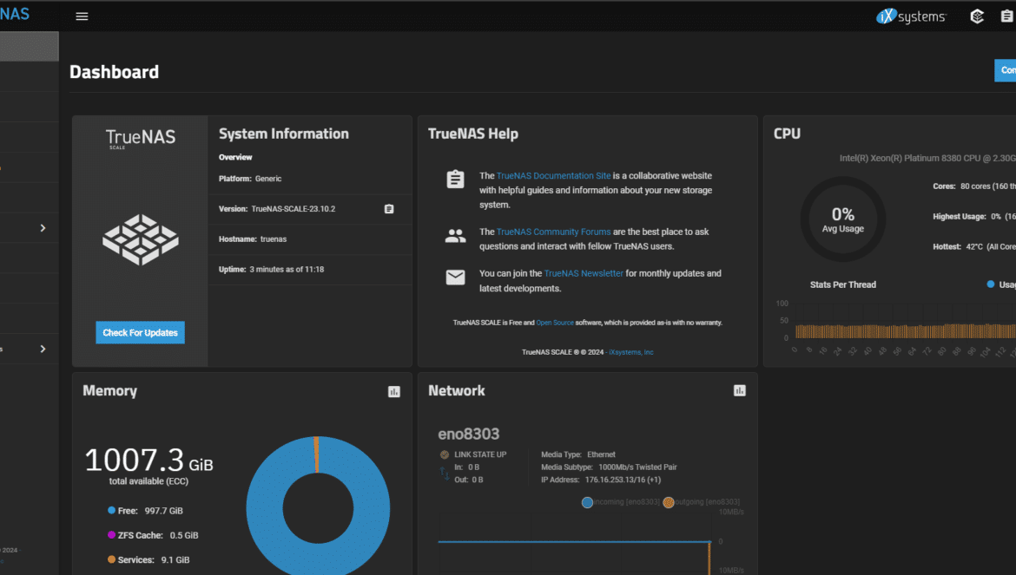Viewport: 1016px width, 575px height.
Task: Click the eno8303 interface name
Action: click(x=468, y=434)
